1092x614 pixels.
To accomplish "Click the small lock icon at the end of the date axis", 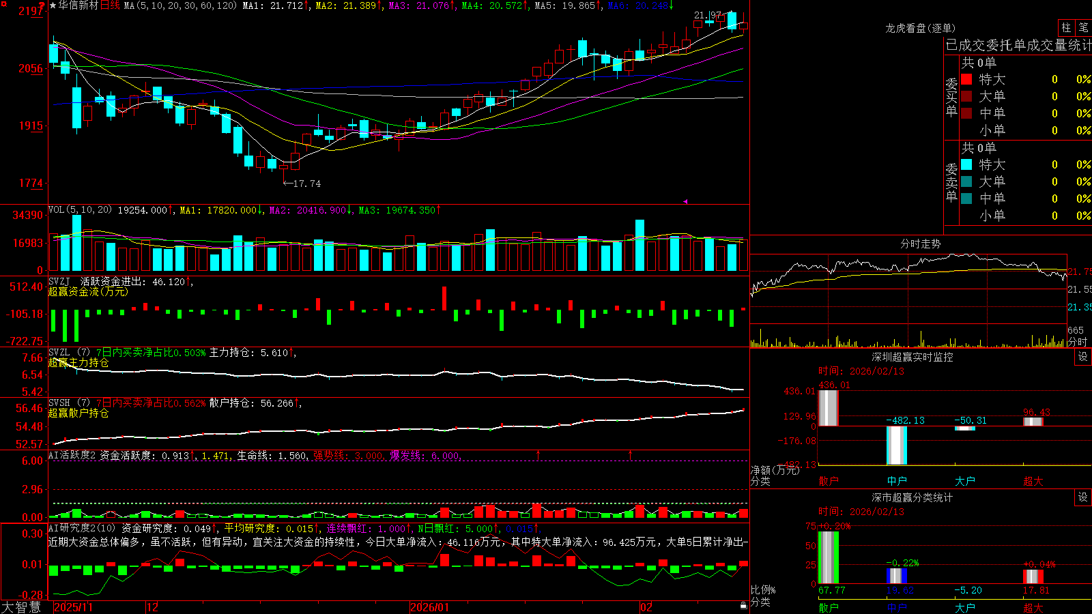I will point(744,606).
